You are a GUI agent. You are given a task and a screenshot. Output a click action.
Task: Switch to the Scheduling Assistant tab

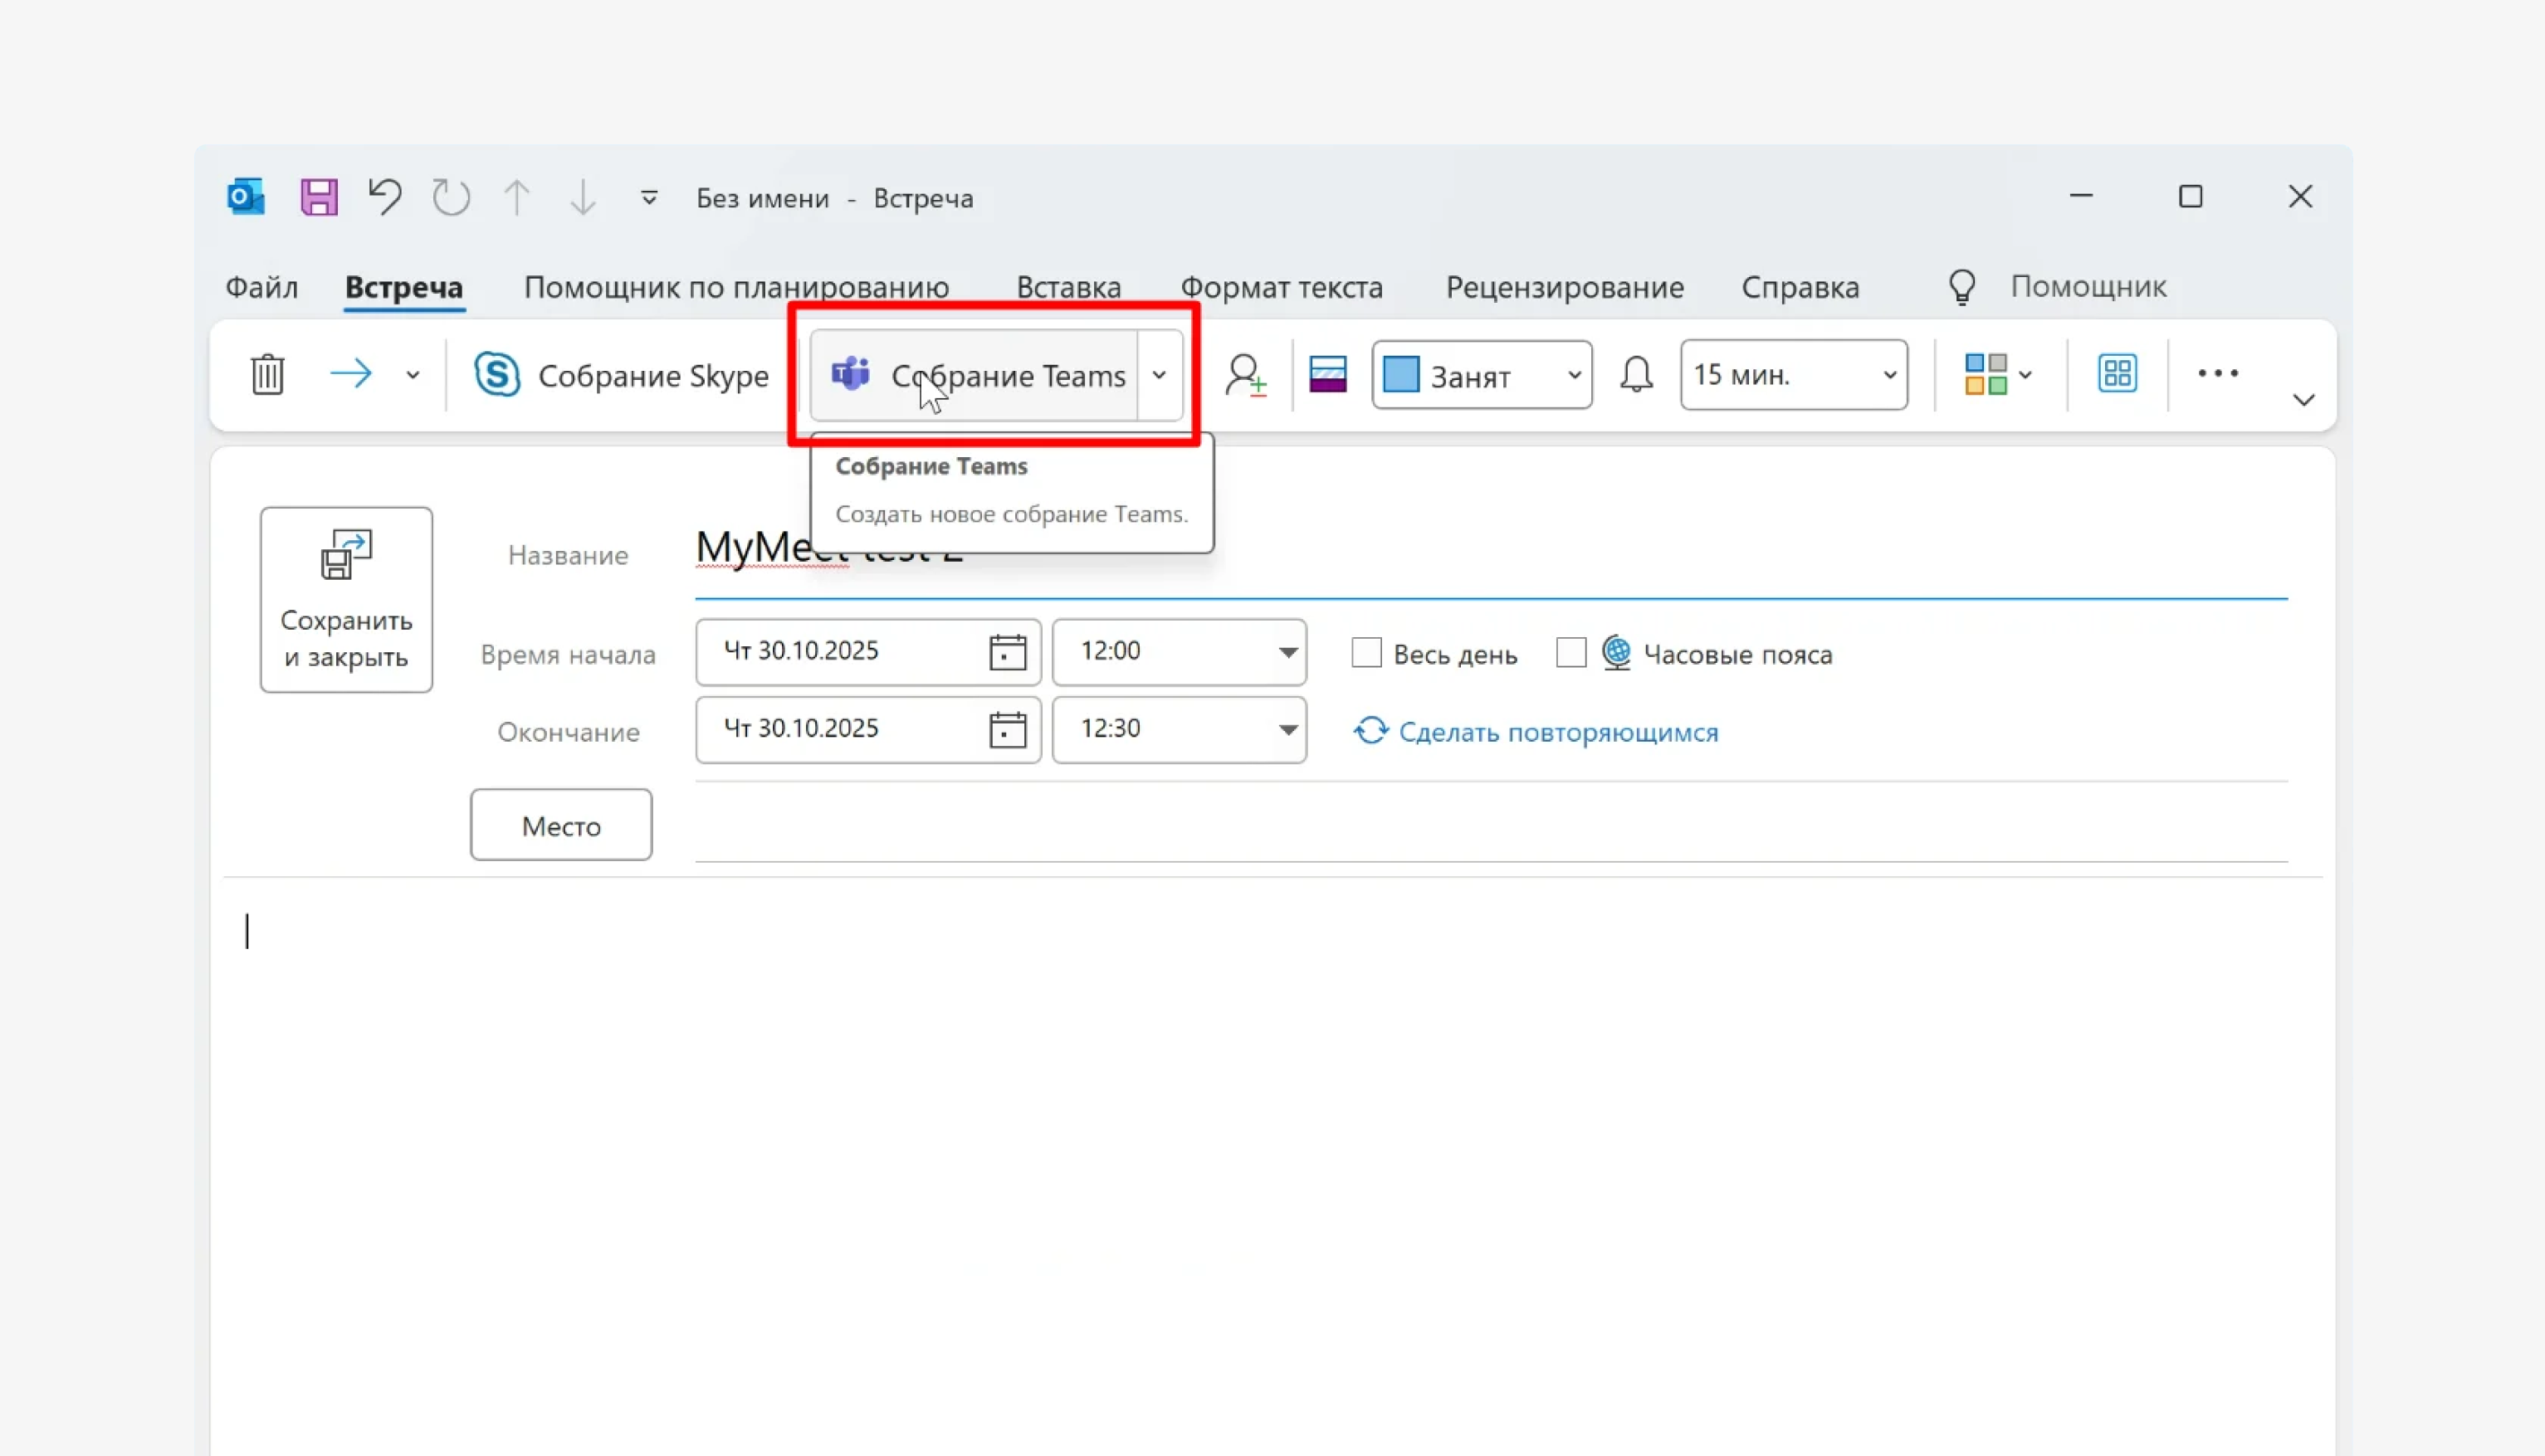pos(736,287)
